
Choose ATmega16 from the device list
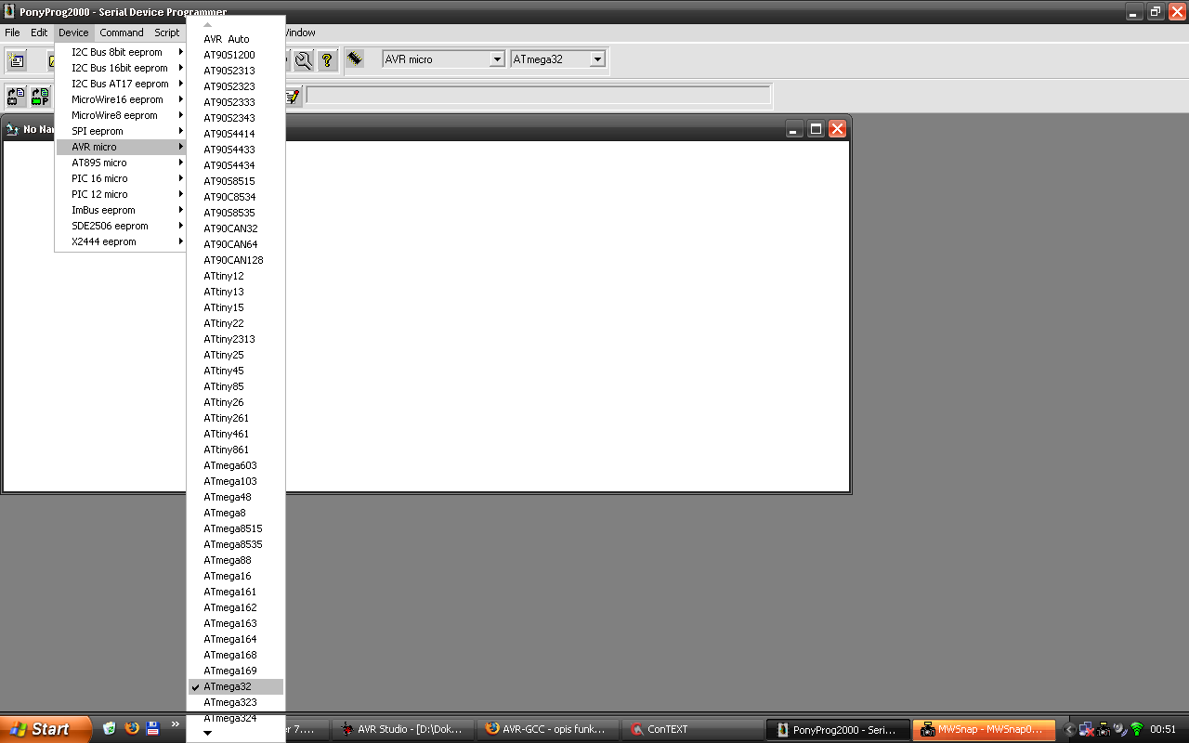(228, 576)
